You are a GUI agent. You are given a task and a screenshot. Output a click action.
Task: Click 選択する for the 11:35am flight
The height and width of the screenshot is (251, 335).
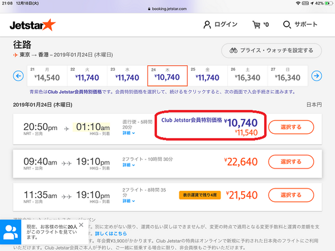tap(291, 195)
